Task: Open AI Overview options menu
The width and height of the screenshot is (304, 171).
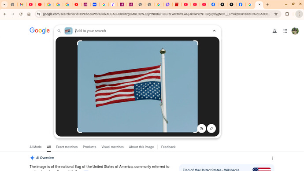Action: coord(272,158)
